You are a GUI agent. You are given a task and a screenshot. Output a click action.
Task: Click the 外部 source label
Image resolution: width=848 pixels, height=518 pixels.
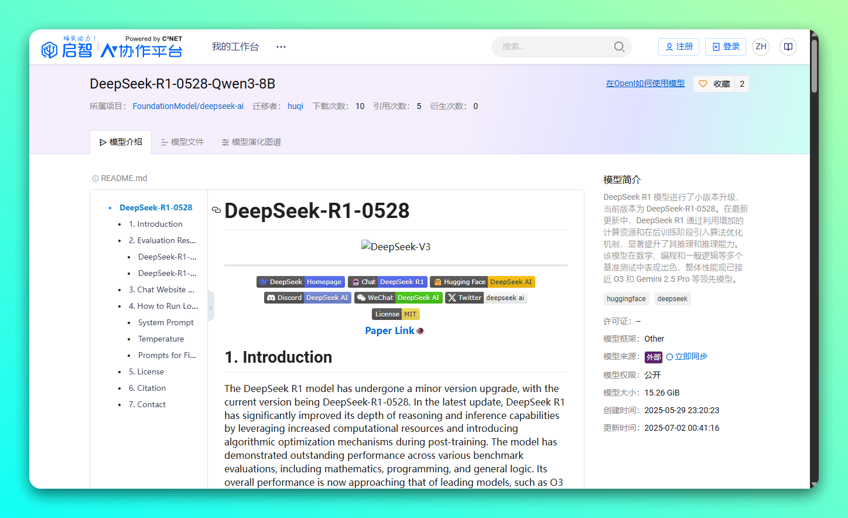(x=654, y=357)
